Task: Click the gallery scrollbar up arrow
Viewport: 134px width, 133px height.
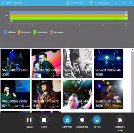Action: point(133,50)
